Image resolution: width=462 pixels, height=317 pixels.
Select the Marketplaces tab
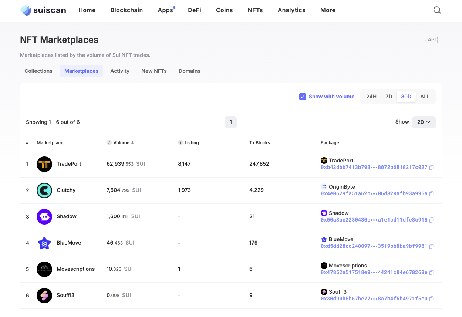(x=81, y=71)
